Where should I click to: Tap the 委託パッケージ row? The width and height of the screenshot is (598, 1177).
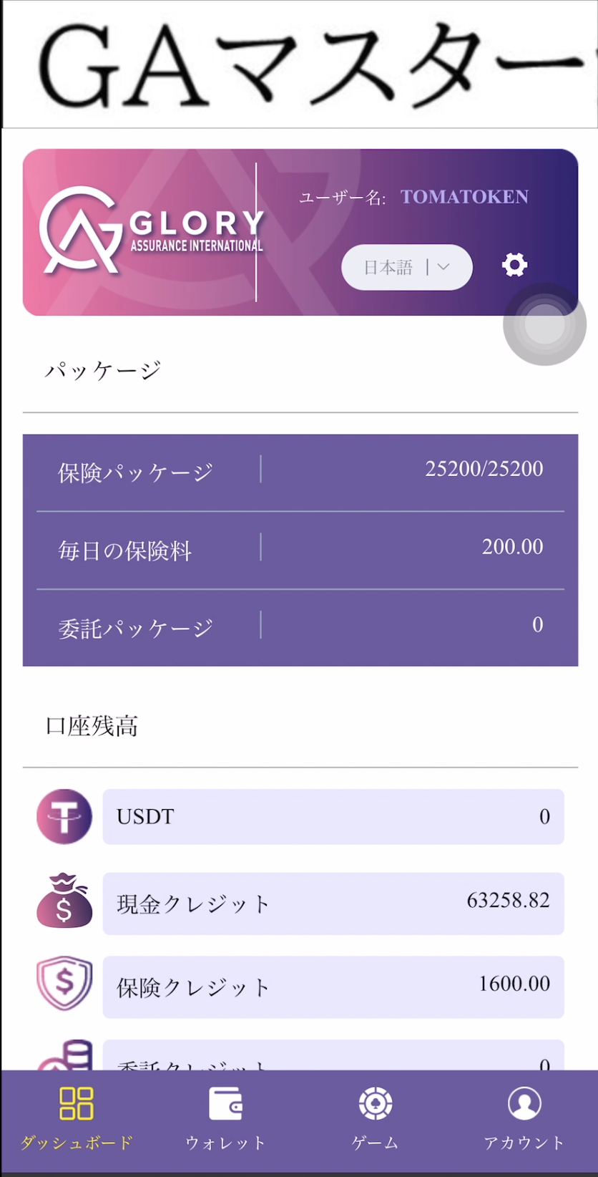click(x=300, y=628)
